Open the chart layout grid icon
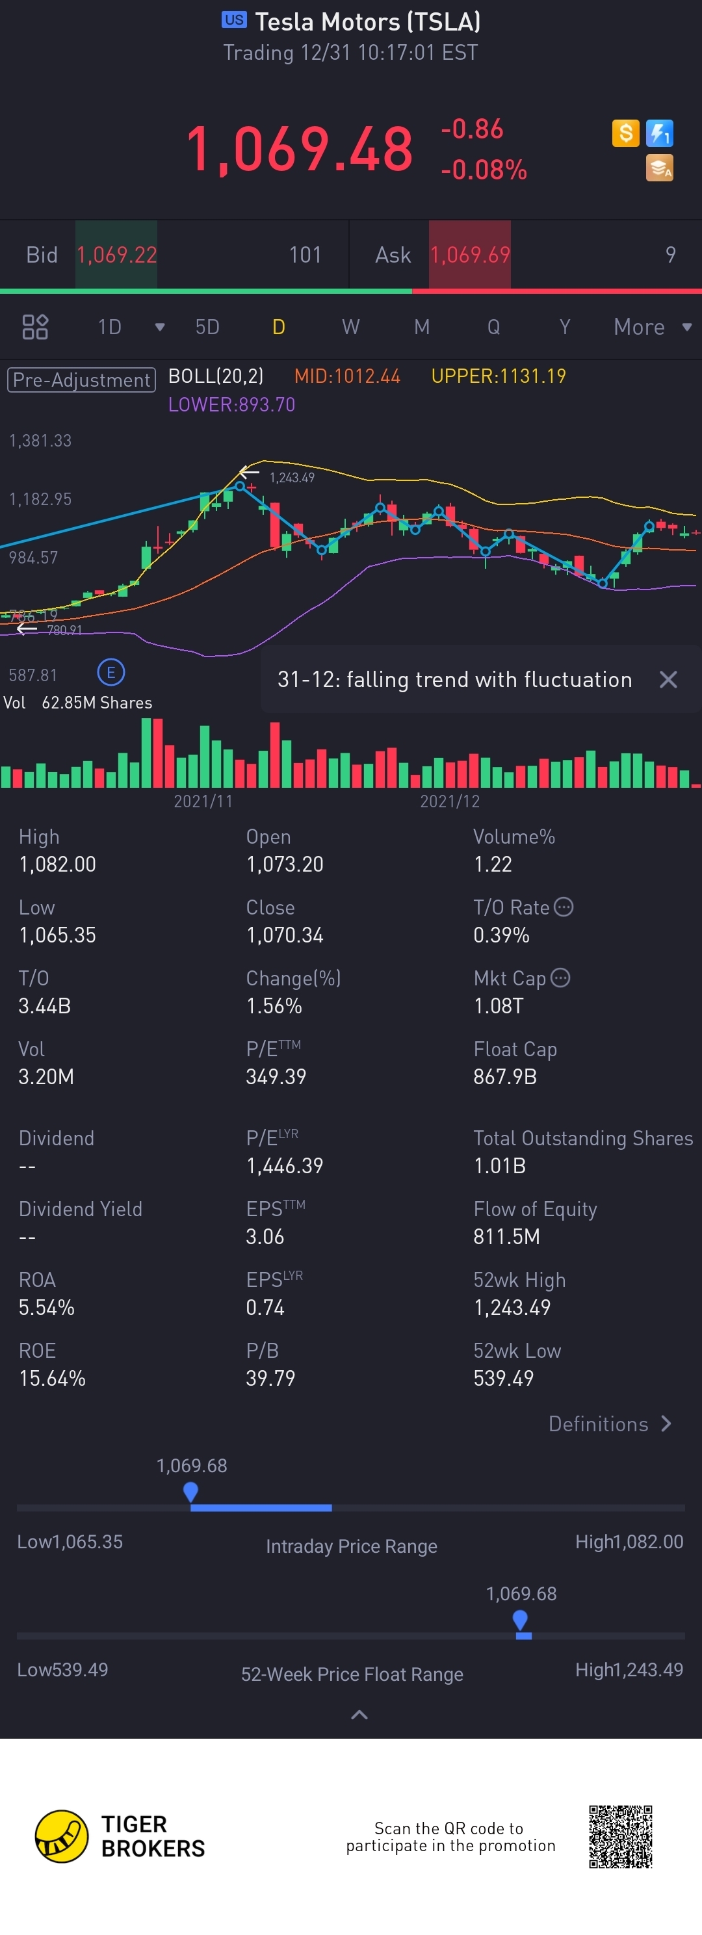The height and width of the screenshot is (1935, 702). point(35,327)
